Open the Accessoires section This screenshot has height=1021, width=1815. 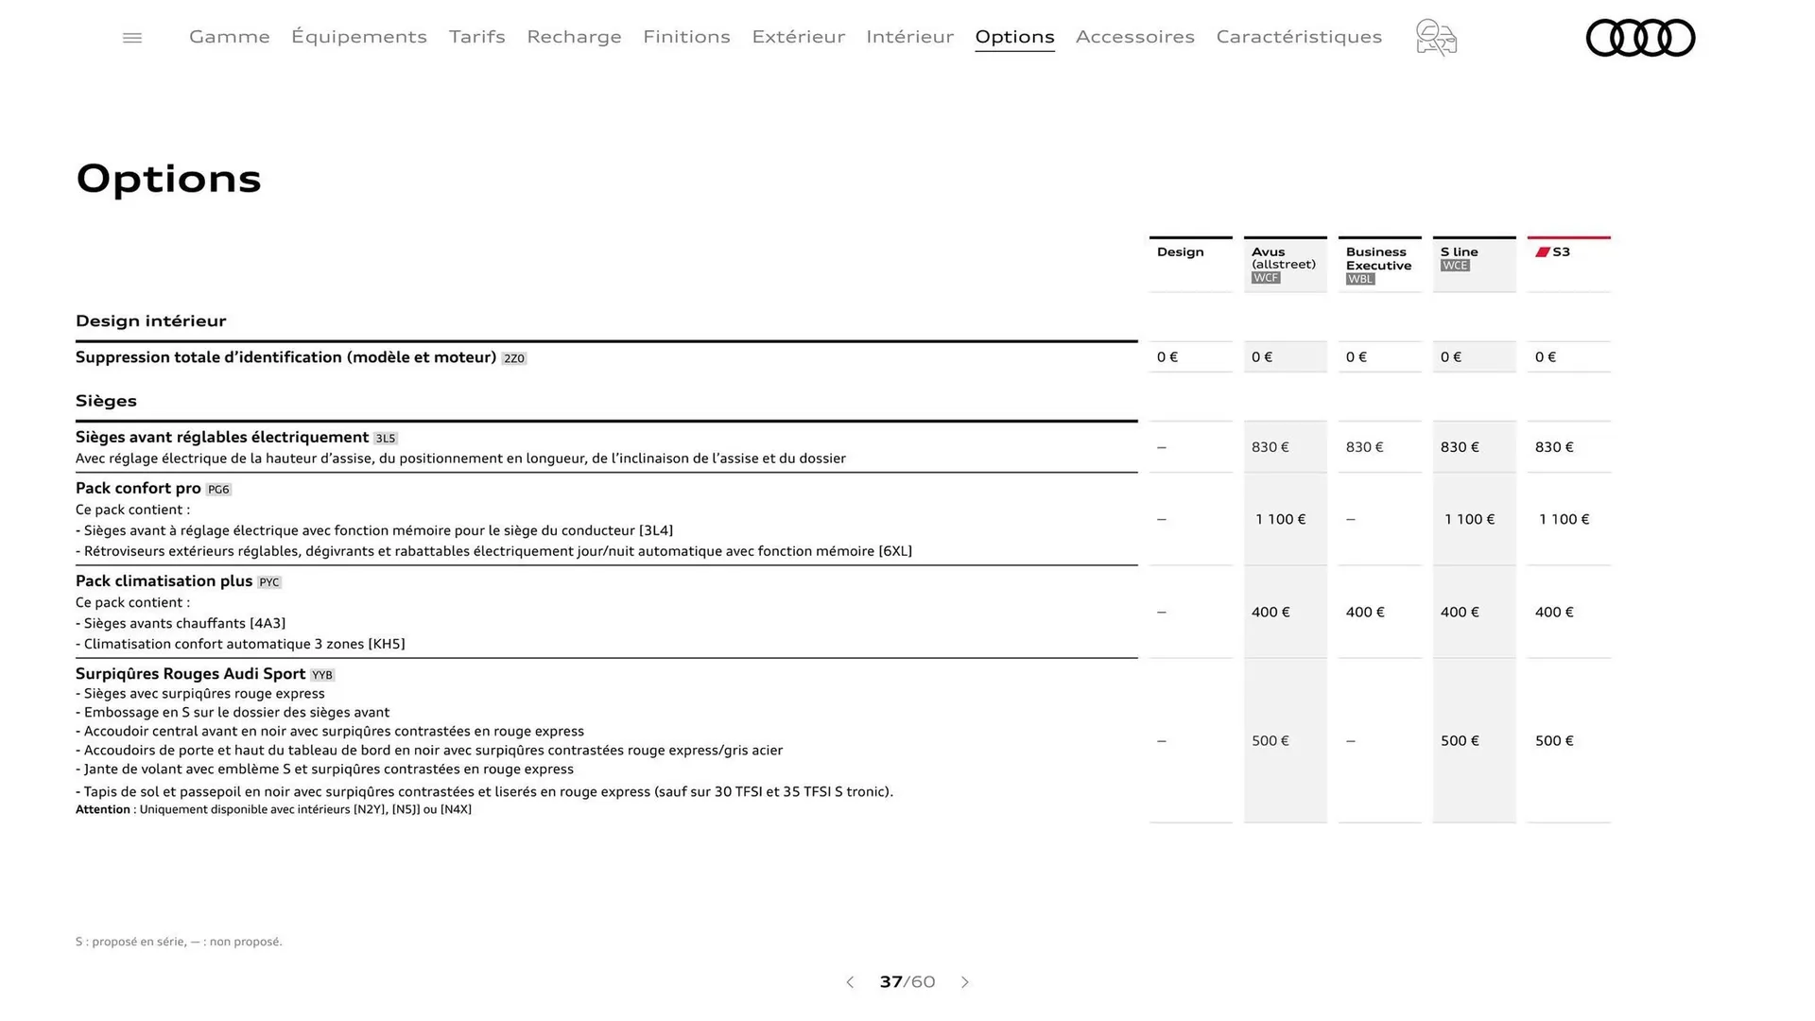point(1135,37)
